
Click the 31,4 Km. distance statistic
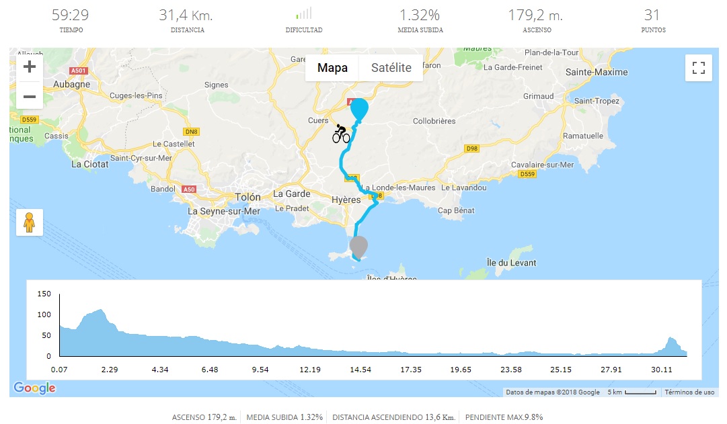(x=186, y=15)
